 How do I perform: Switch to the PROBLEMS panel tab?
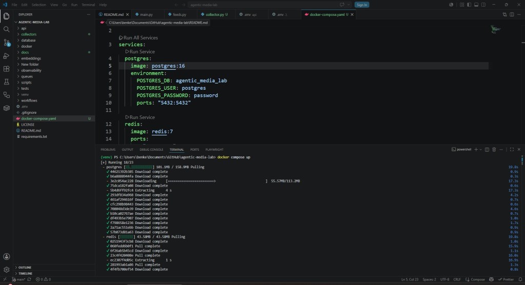click(x=108, y=149)
